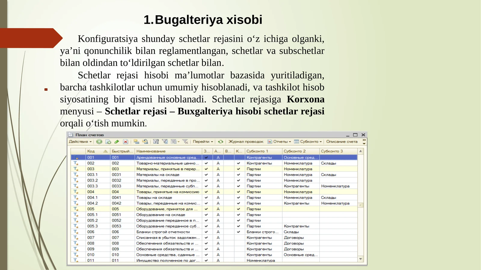Expand the toolbar overflow chevron

[364, 142]
